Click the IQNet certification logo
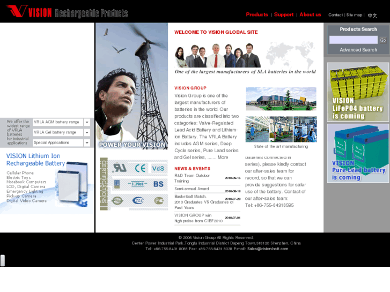The image size is (390, 292). coord(137,184)
